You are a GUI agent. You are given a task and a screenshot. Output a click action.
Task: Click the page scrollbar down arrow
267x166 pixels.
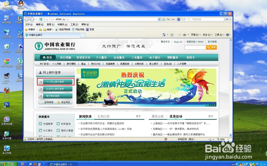tap(231, 135)
